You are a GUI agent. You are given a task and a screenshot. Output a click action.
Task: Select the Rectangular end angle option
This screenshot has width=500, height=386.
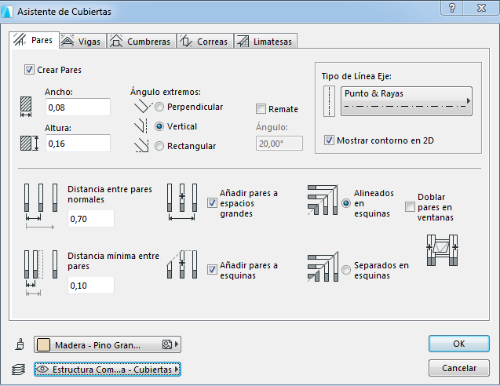[160, 145]
